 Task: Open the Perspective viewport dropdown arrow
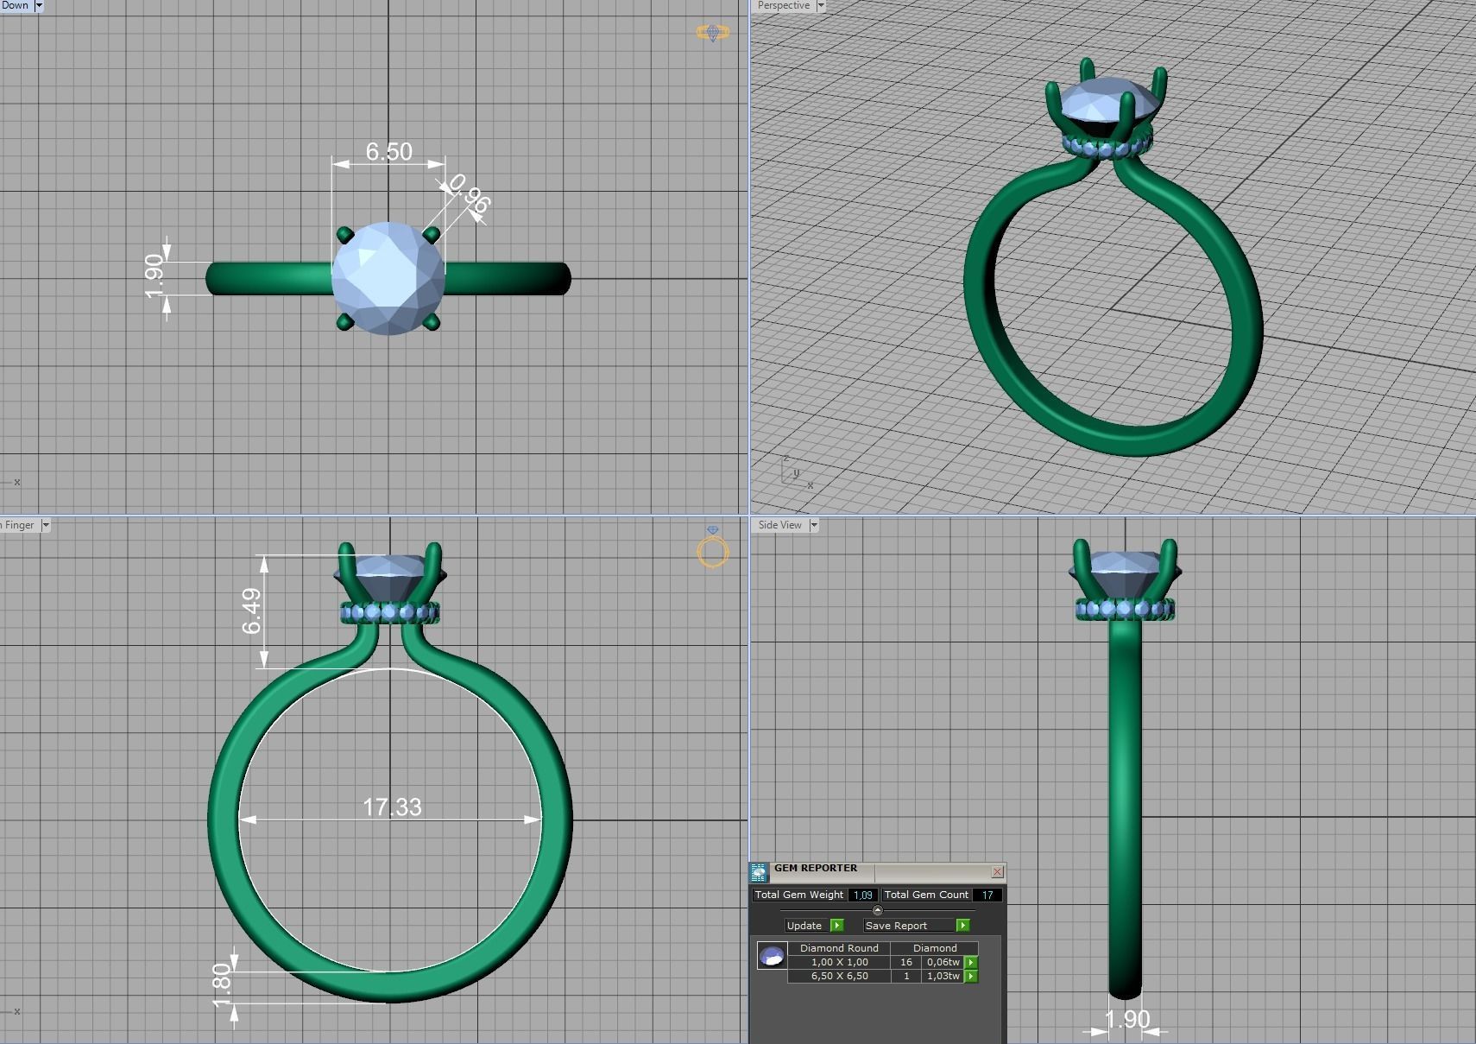(821, 5)
